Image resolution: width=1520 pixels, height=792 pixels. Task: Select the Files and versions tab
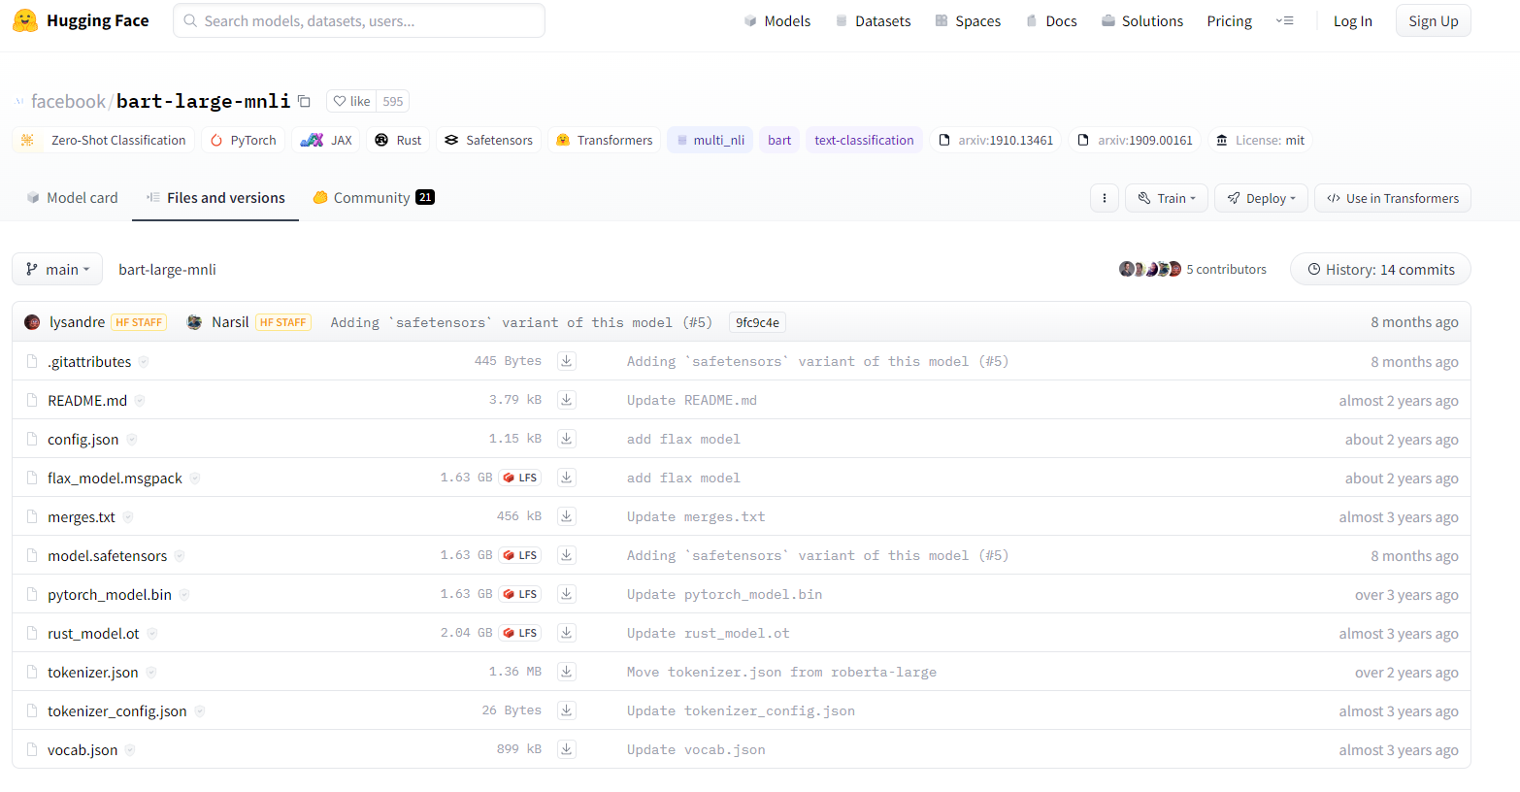pos(215,197)
